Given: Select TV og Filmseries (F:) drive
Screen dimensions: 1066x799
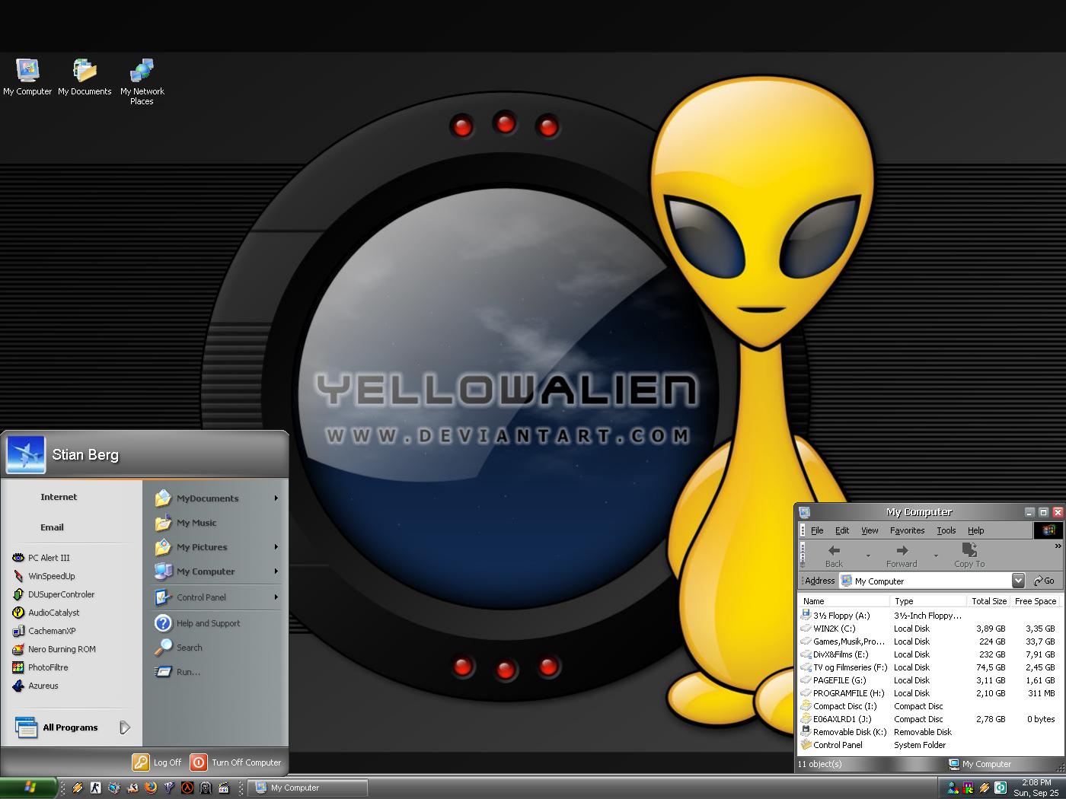Looking at the screenshot, I should click(844, 667).
